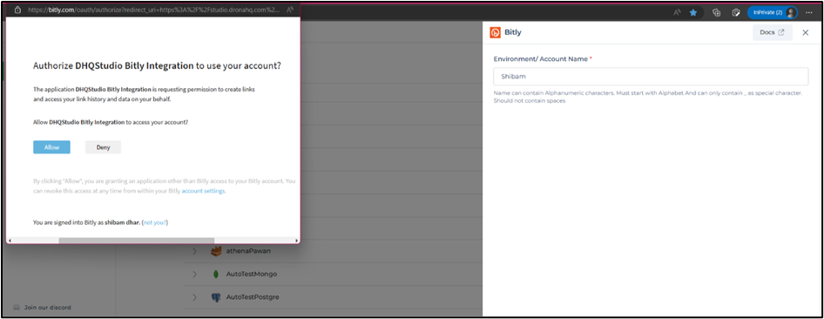Click the popup scrollbar left arrow

[10, 241]
